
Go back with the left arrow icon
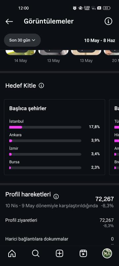coord(9,22)
